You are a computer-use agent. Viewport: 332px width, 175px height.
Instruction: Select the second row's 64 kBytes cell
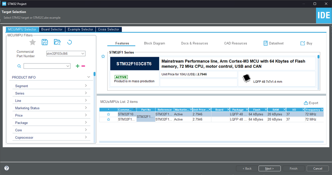(258, 120)
